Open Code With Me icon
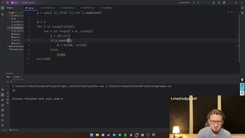Screen dimensions: 245x138 (x=214, y=3)
